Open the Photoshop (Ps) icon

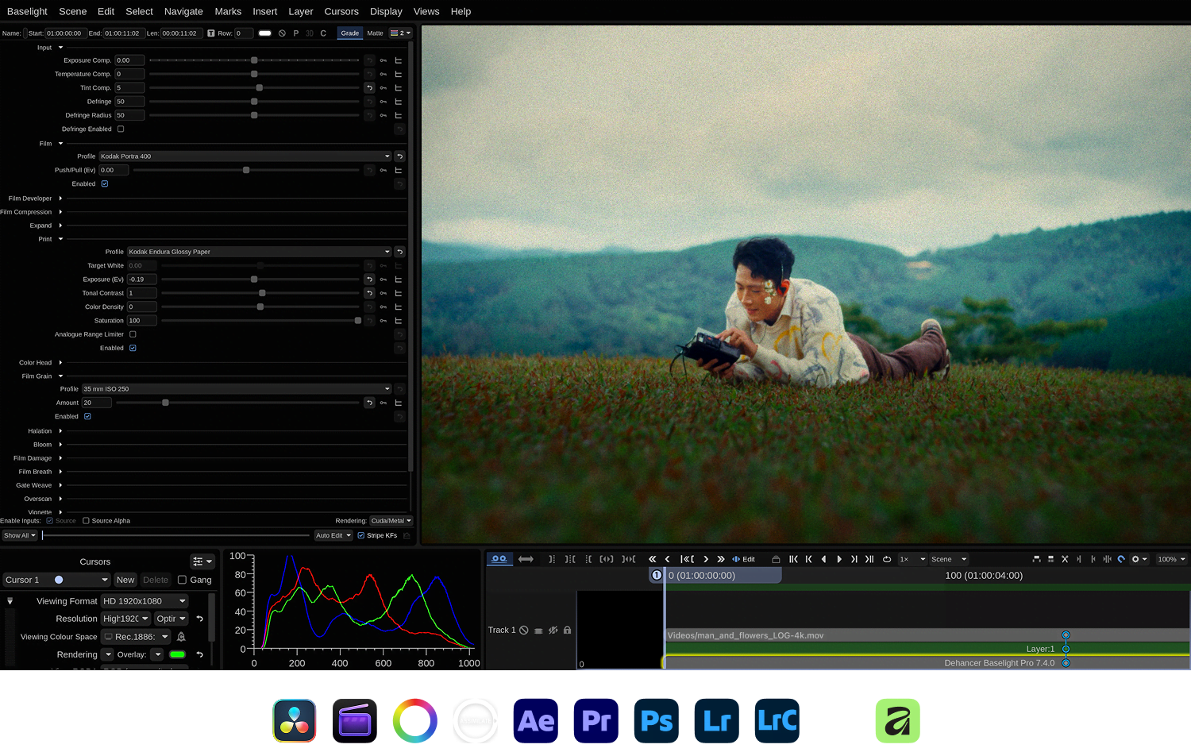pos(657,721)
